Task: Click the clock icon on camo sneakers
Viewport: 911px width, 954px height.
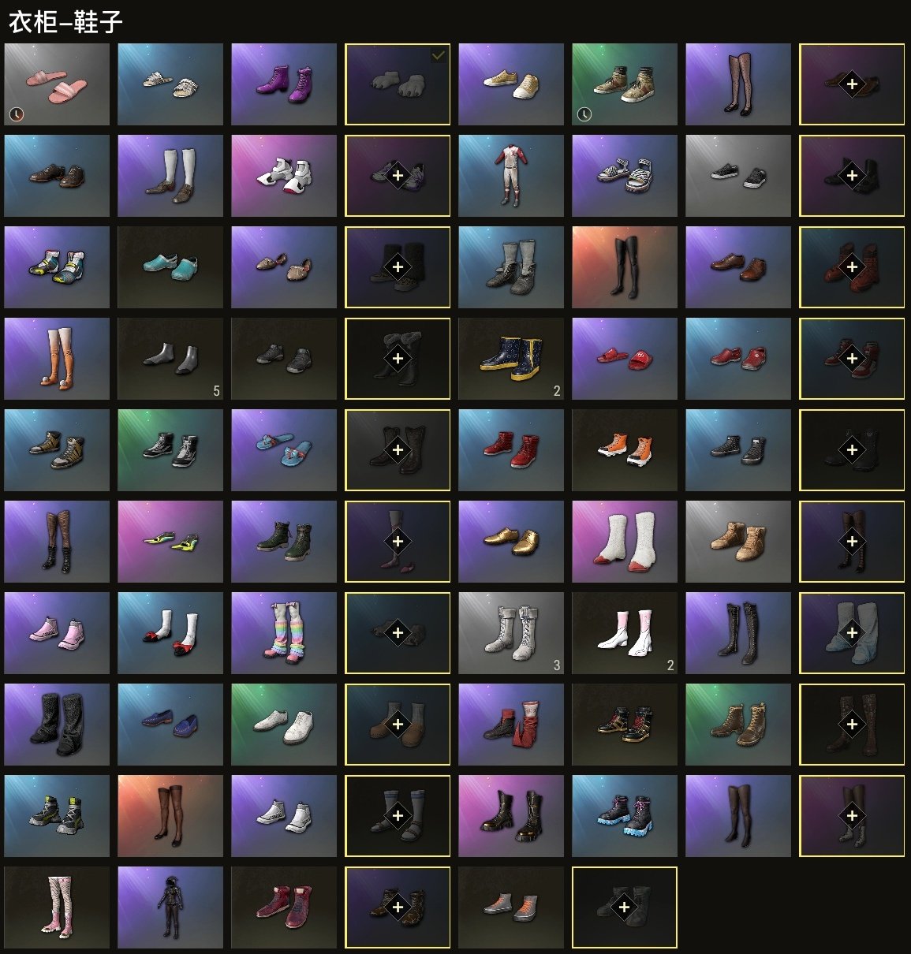Action: click(x=584, y=114)
